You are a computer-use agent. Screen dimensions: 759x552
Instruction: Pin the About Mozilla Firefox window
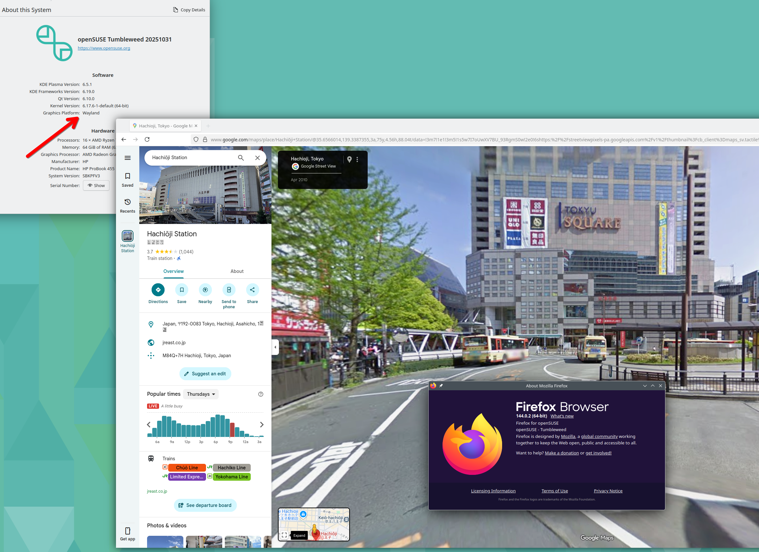[441, 386]
